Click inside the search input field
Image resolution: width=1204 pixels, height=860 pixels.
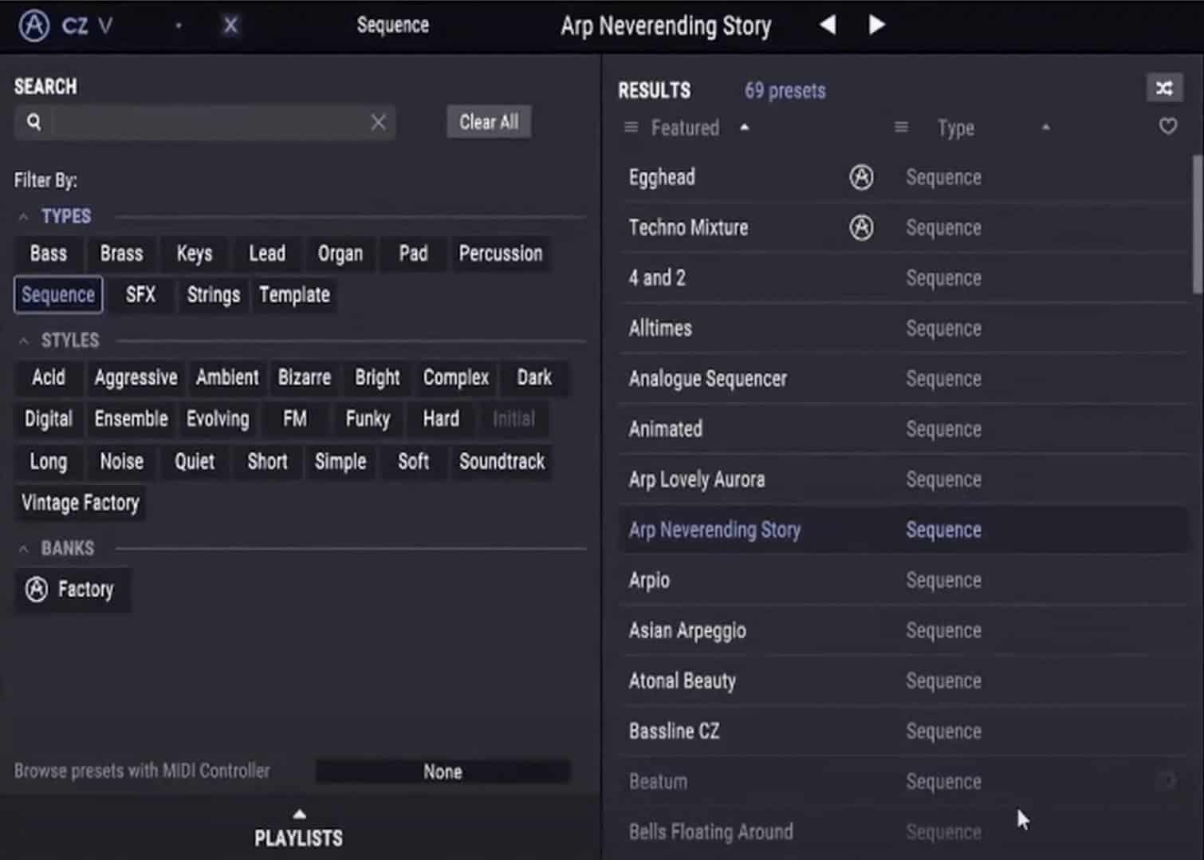199,122
